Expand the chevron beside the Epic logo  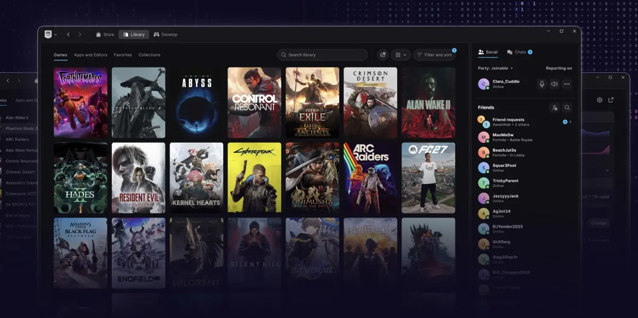55,35
